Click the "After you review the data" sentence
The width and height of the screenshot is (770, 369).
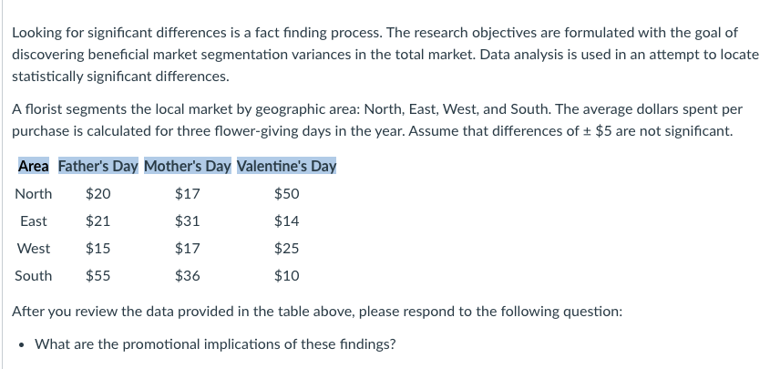pos(317,311)
